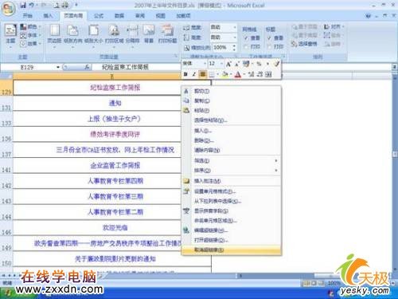Viewport: 398px width, 299px height.
Task: Choose Paste Special (选择性粘贴) in context menu
Action: click(231, 120)
